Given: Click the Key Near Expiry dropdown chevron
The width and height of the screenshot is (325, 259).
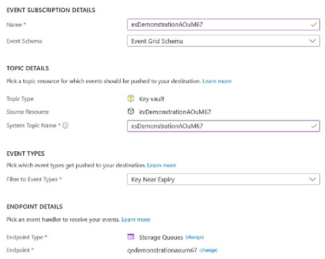Looking at the screenshot, I should tap(313, 179).
